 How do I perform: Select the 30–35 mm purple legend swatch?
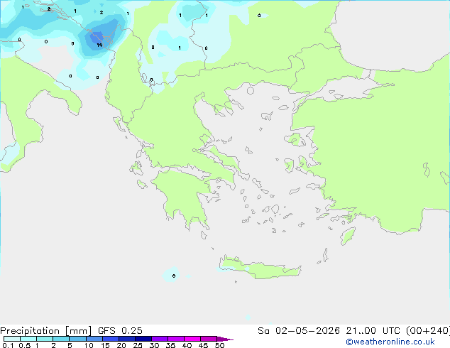(160, 339)
